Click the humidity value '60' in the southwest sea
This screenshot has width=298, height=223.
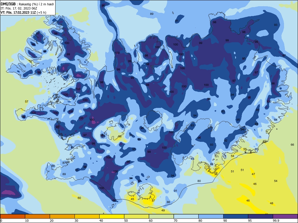click(x=79, y=198)
